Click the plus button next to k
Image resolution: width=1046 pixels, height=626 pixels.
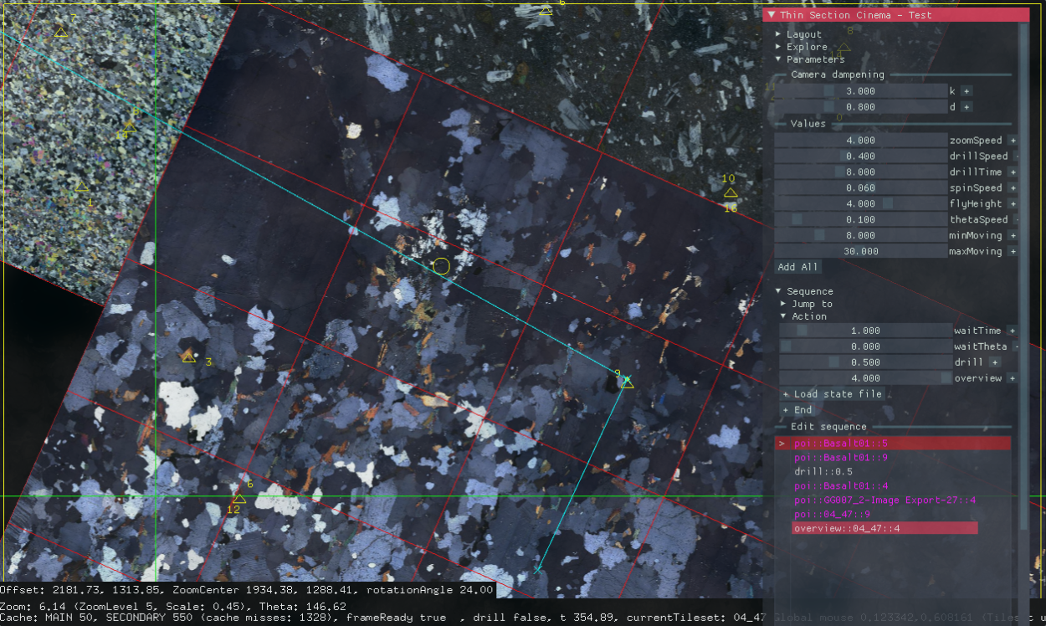click(966, 91)
